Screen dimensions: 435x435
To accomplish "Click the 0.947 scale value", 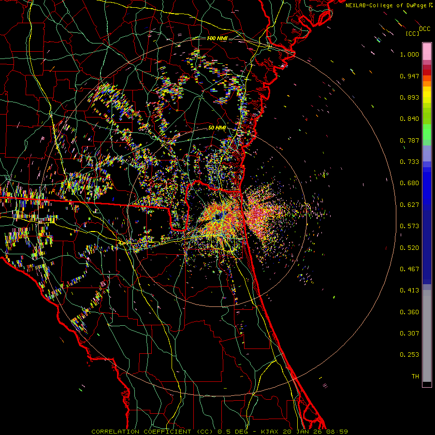I will [x=409, y=76].
